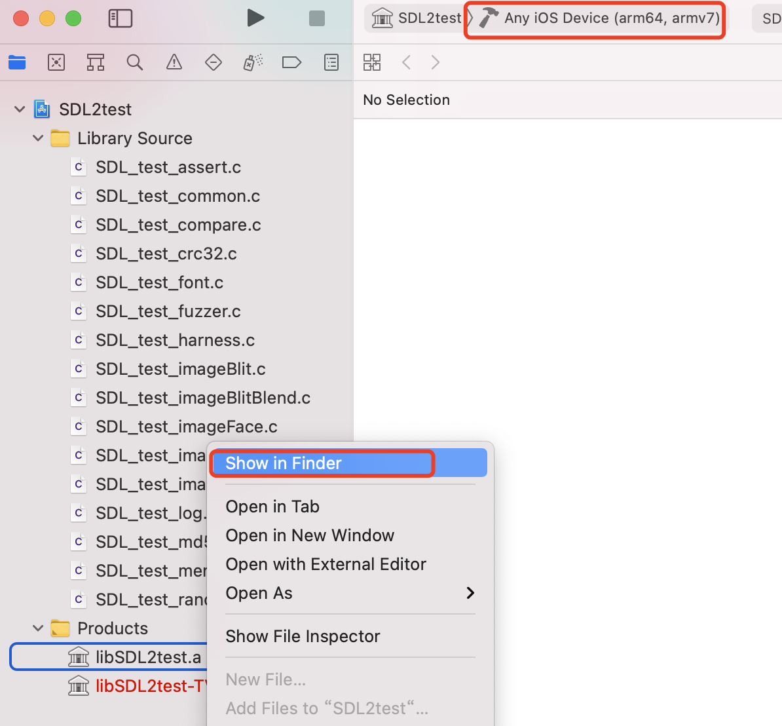The width and height of the screenshot is (782, 726).
Task: Open the Symbol navigator
Action: 95,62
